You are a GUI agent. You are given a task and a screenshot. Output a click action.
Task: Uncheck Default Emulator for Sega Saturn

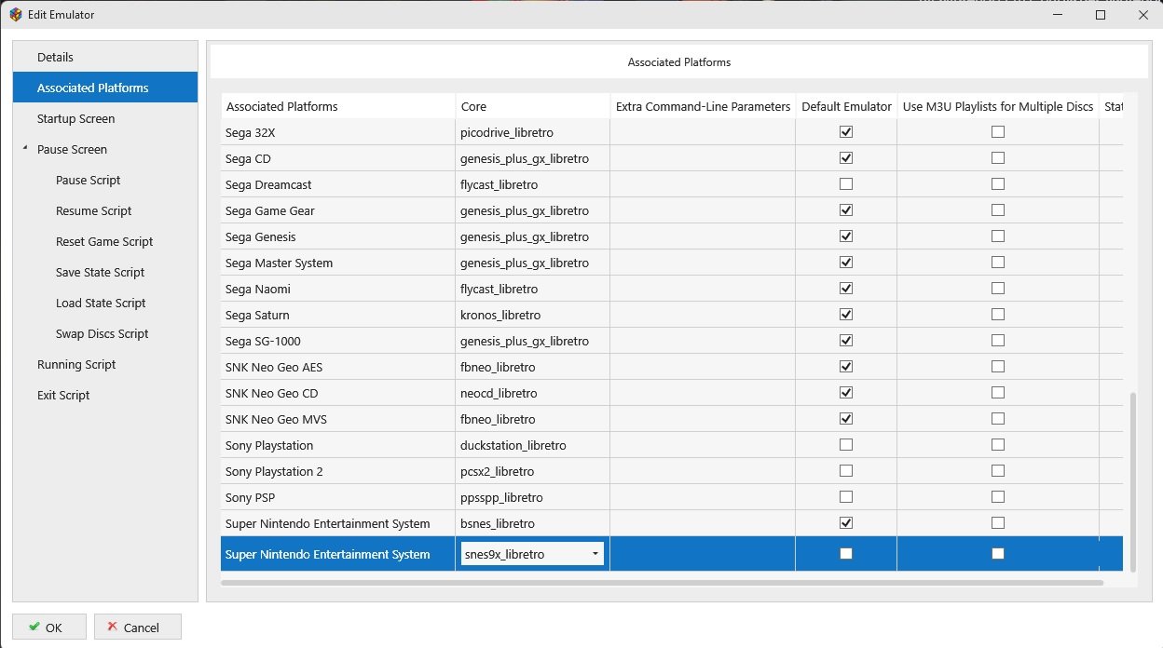point(846,315)
